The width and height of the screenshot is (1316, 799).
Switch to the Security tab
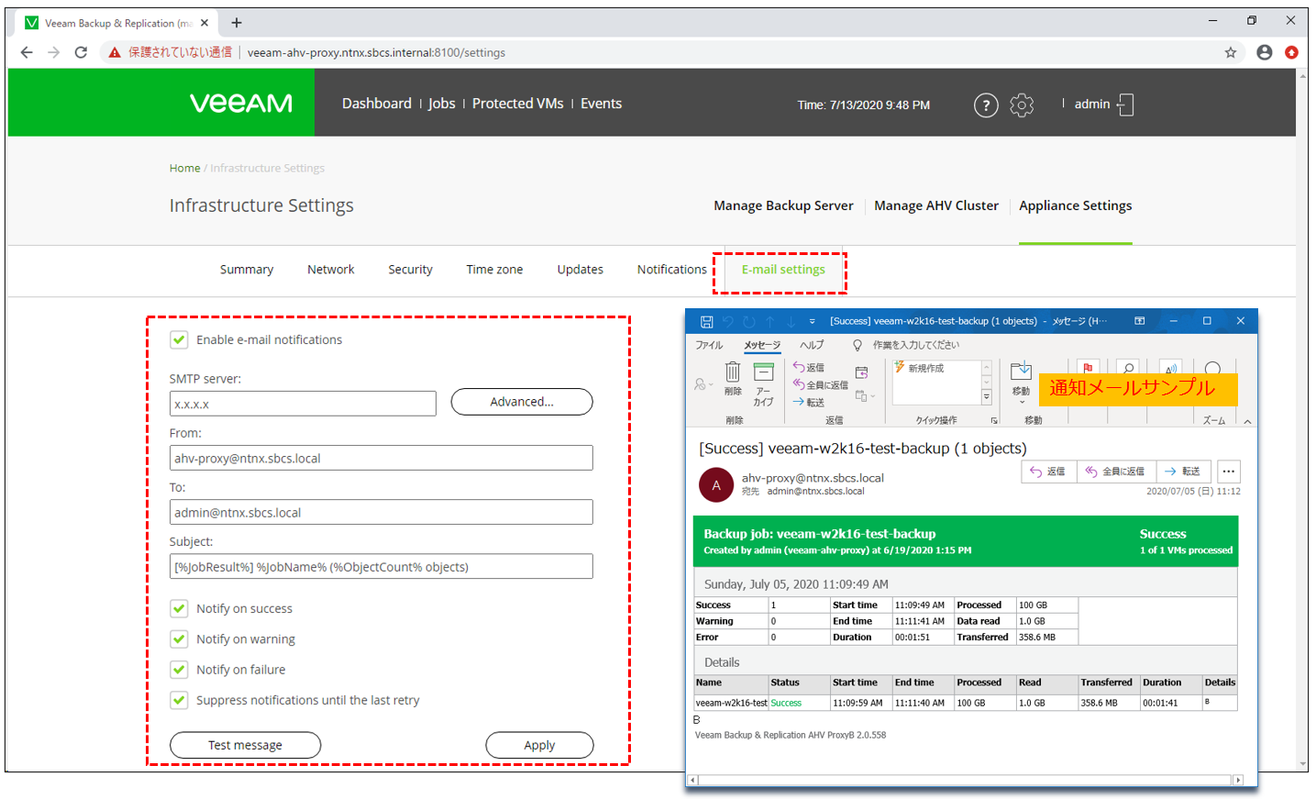pyautogui.click(x=410, y=270)
